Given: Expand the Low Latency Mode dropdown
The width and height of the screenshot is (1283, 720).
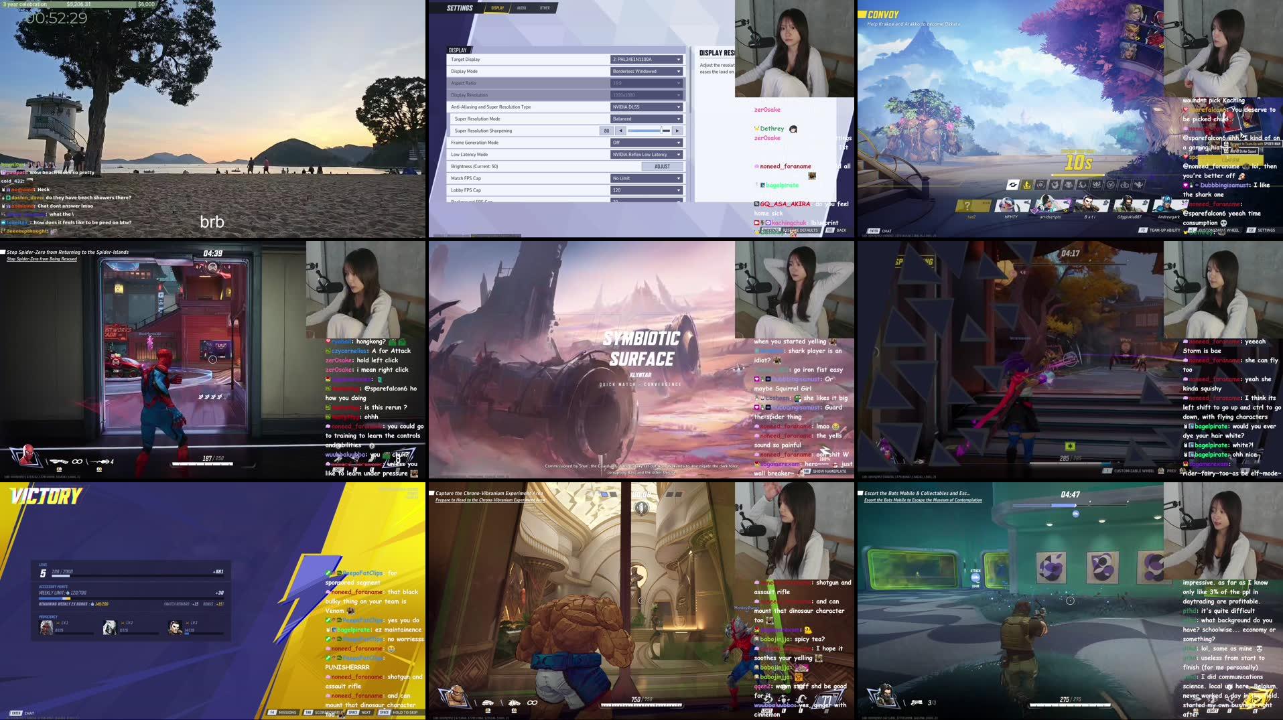Looking at the screenshot, I should click(x=647, y=155).
